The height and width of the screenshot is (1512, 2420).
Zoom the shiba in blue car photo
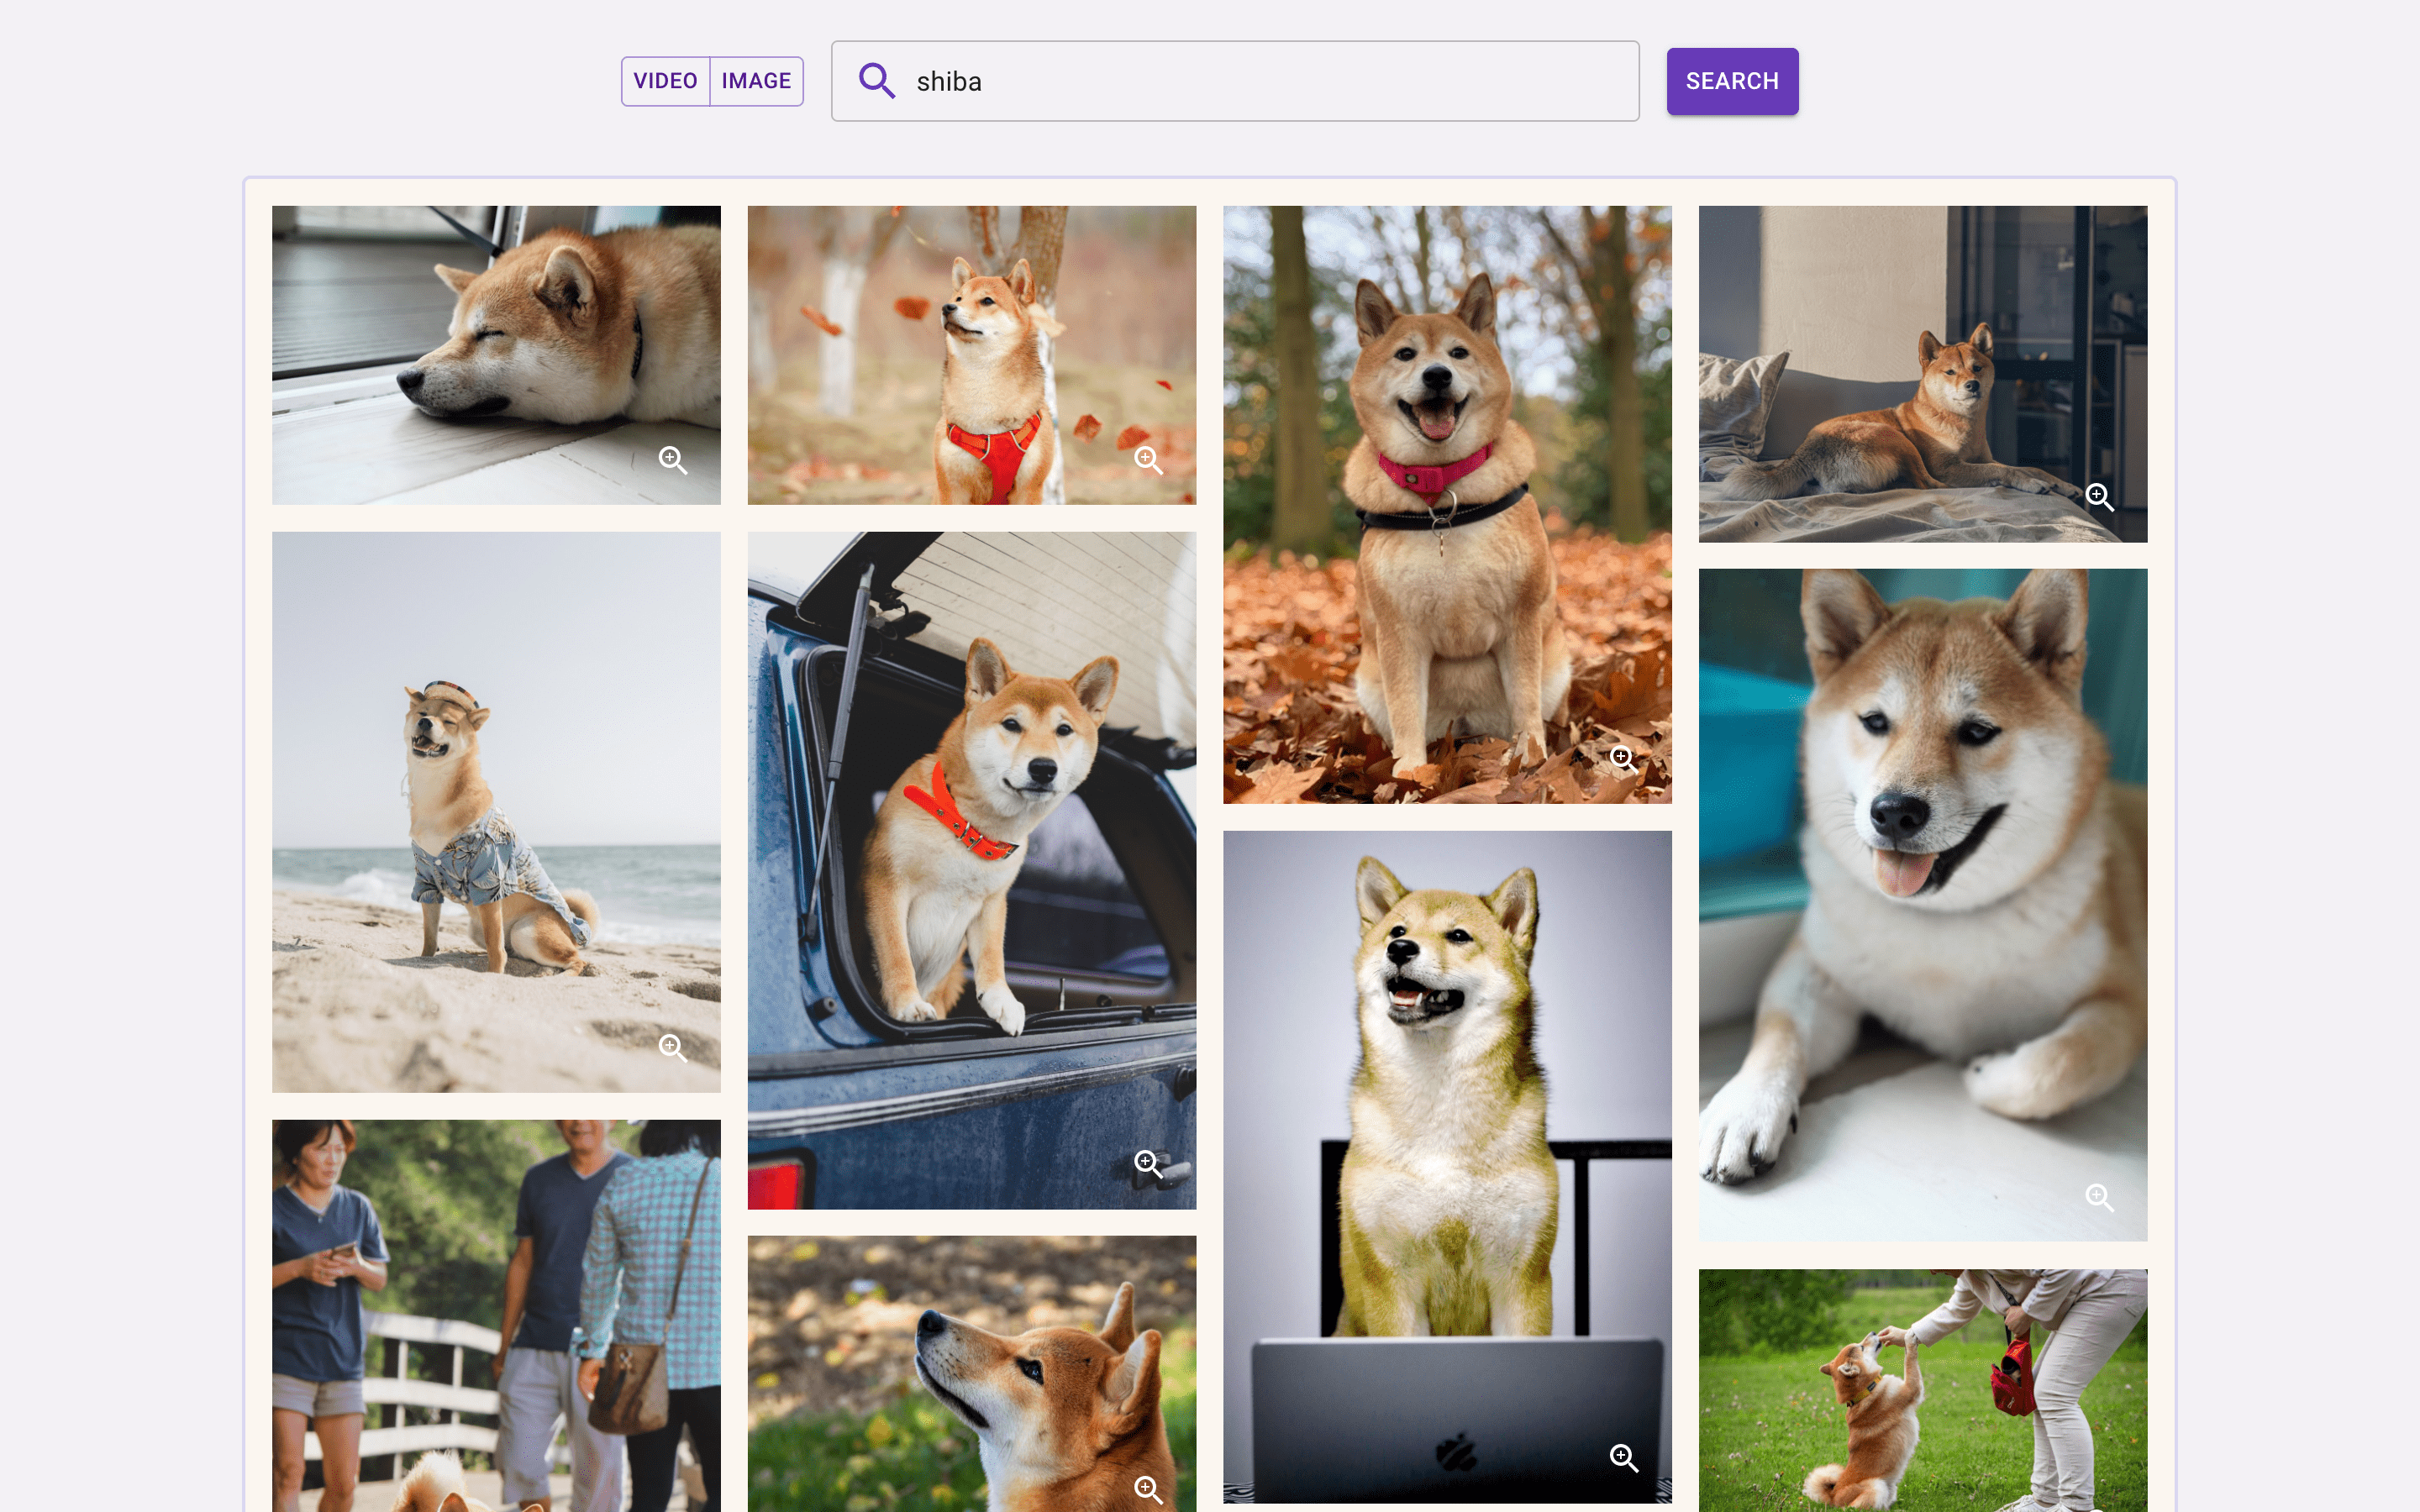point(1148,1164)
